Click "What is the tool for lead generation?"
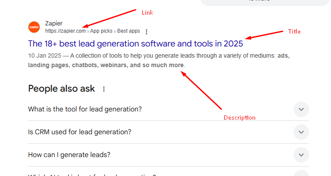Viewport: 331px width, 176px height. 85,109
